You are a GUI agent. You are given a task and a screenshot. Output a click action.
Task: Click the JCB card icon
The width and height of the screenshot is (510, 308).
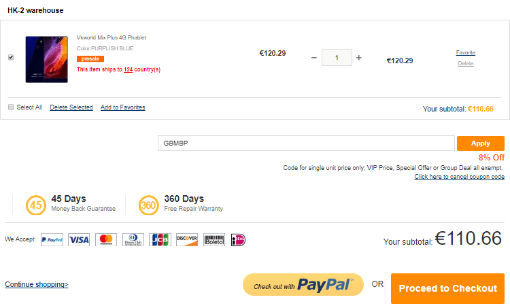click(x=160, y=240)
